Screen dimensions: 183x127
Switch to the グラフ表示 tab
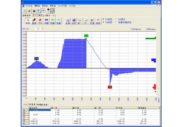pos(38,16)
